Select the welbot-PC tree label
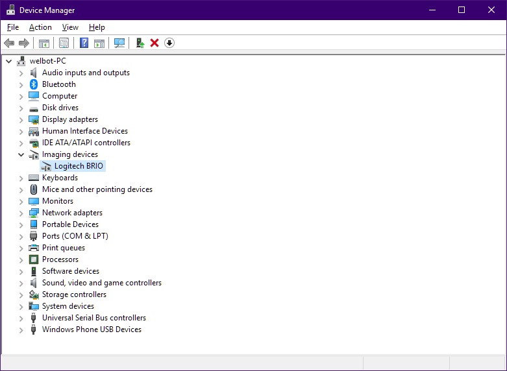 tap(48, 61)
